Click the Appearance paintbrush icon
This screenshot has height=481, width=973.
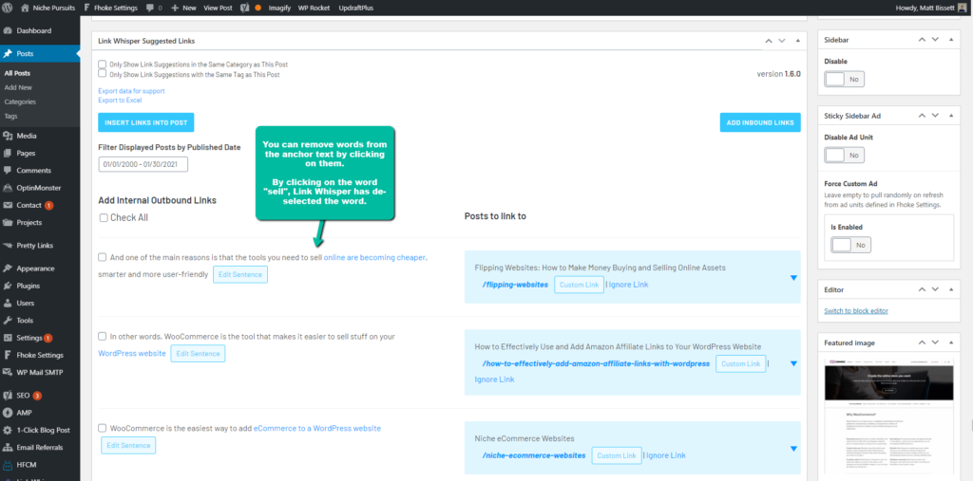8,268
